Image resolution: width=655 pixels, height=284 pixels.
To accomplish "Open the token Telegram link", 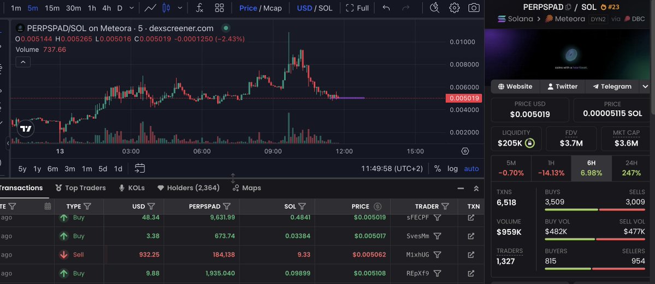I will tap(612, 87).
